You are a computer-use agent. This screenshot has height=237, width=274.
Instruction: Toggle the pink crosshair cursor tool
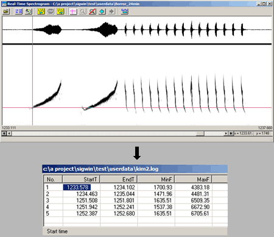[73, 12]
